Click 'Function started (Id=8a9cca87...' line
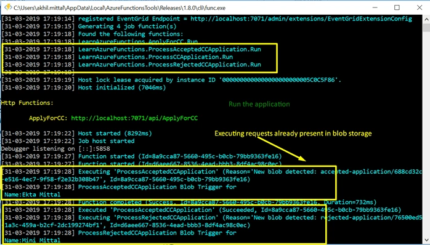This screenshot has height=245, width=430. click(x=142, y=156)
